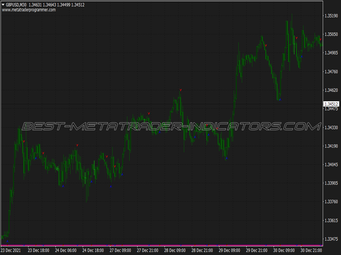Click time axis label 30 Dec 21:00

[311, 250]
